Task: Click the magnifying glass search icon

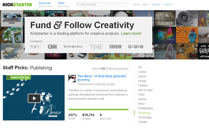Action: tap(78, 5)
